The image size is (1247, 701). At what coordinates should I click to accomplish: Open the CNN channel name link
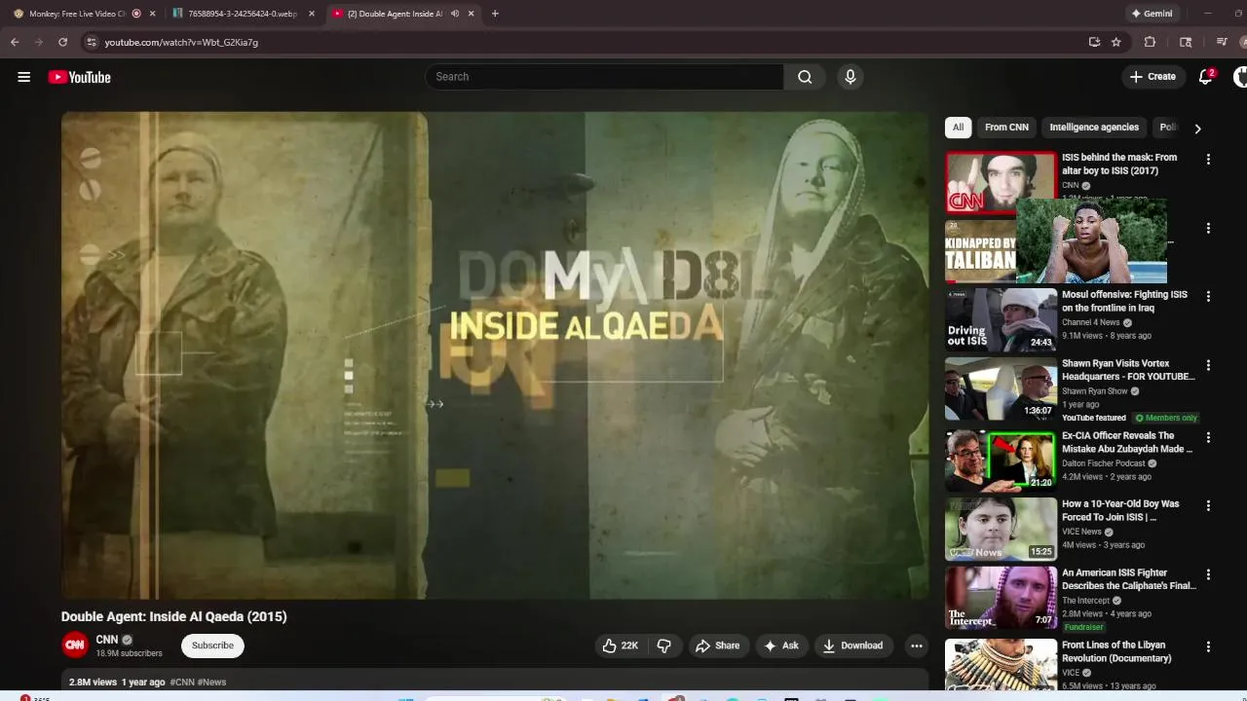pyautogui.click(x=106, y=640)
